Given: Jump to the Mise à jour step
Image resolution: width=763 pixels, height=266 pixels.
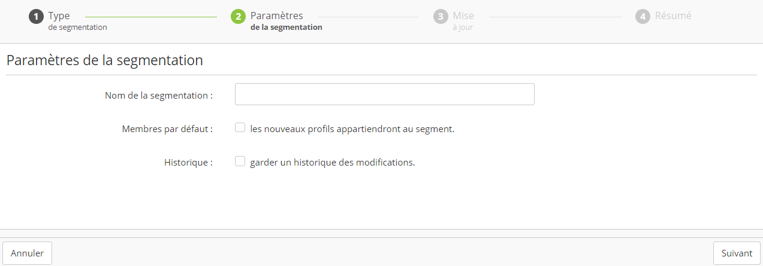Looking at the screenshot, I should tap(463, 21).
